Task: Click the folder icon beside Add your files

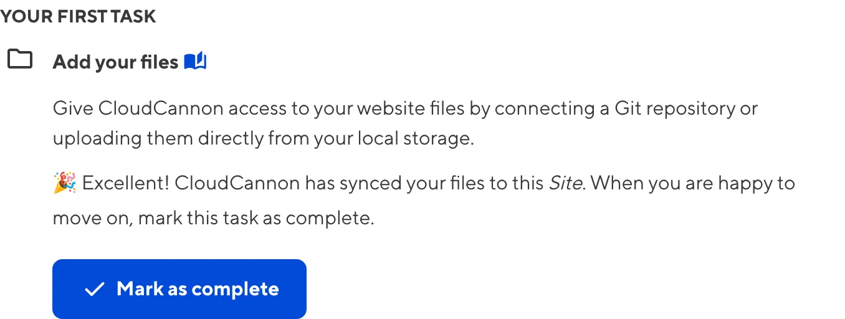Action: tap(20, 59)
